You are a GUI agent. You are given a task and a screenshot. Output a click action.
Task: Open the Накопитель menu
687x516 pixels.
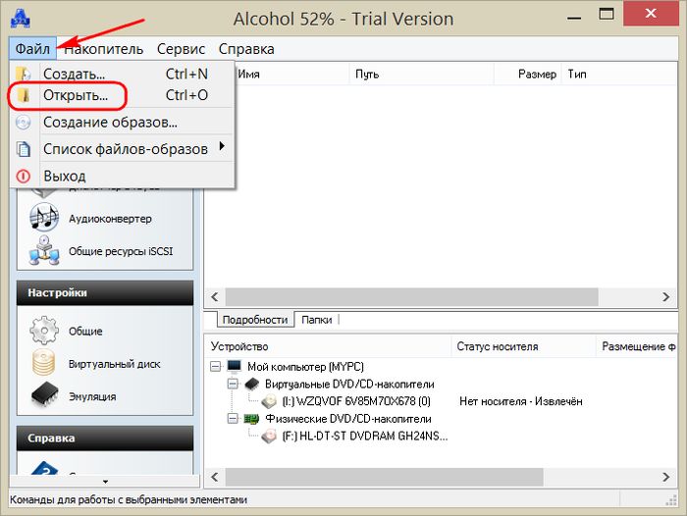coord(103,48)
